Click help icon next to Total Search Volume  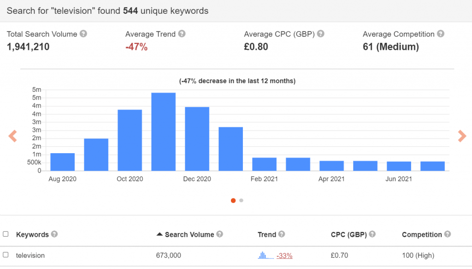pos(83,34)
